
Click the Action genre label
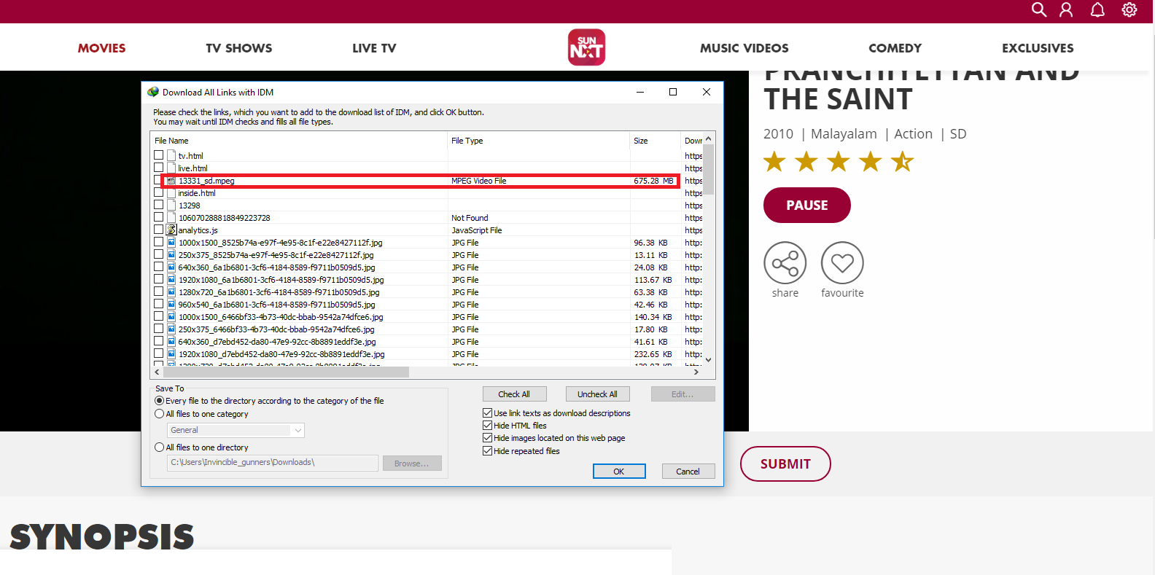[x=913, y=134]
